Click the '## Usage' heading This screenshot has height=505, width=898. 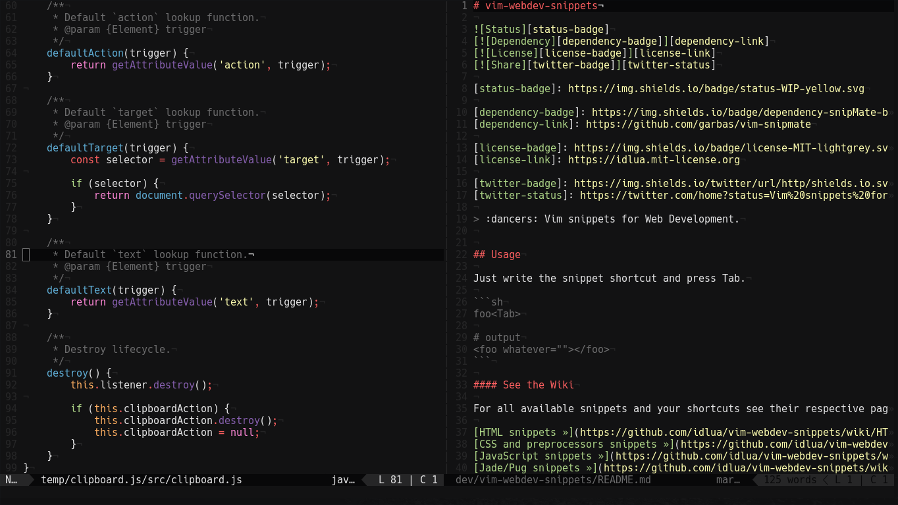pyautogui.click(x=497, y=254)
